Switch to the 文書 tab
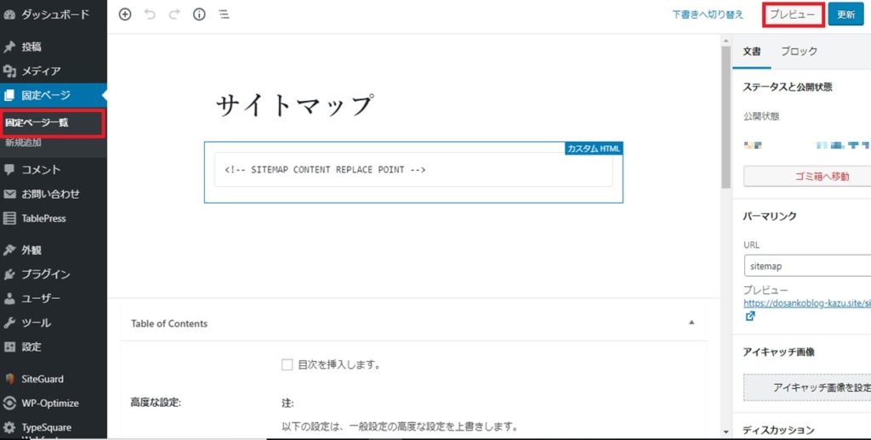This screenshot has height=440, width=871. [752, 52]
